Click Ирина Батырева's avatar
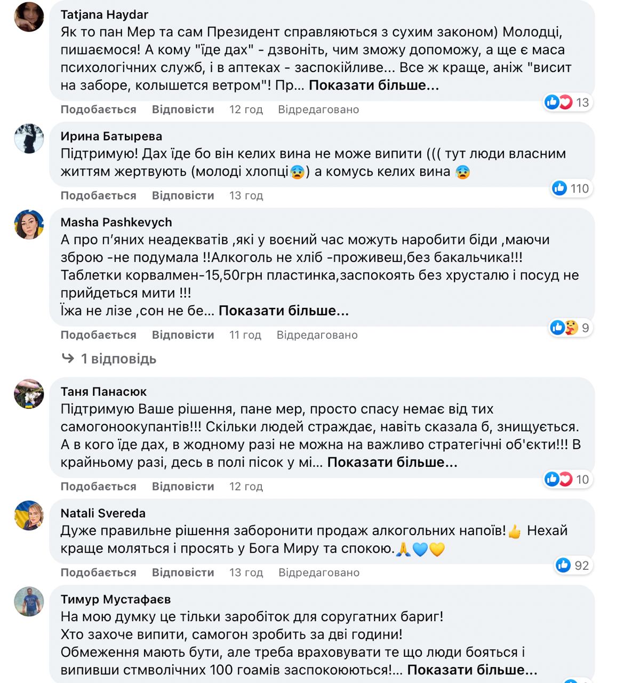Image resolution: width=632 pixels, height=683 pixels. point(29,139)
